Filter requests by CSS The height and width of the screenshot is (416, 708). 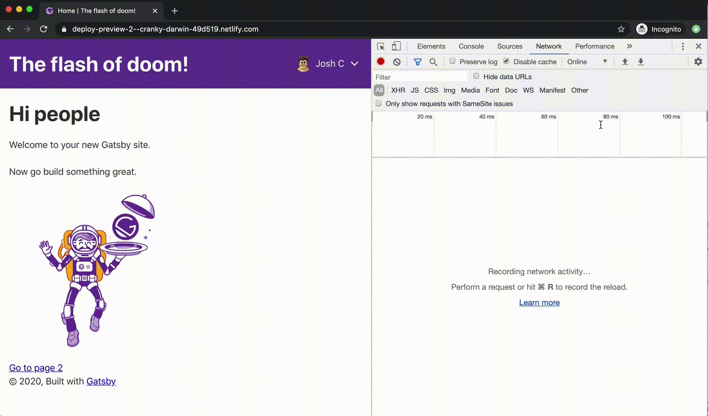coord(431,90)
